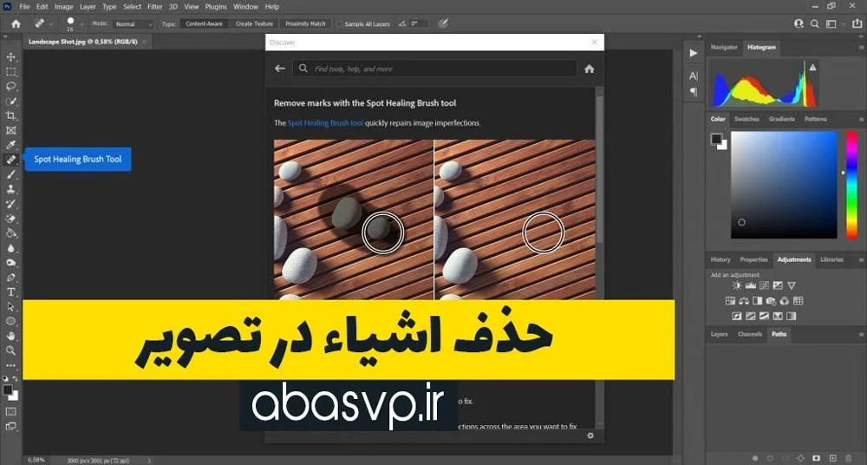Choose Proximity Match type

305,23
